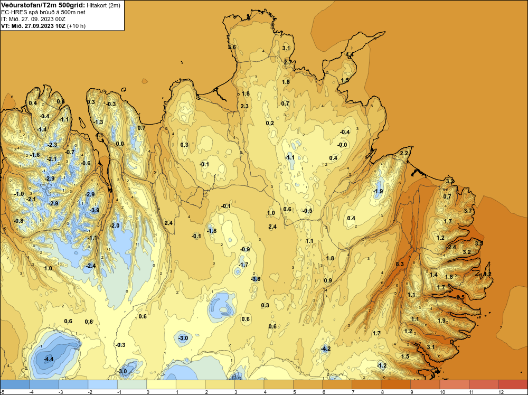This screenshot has height=395, width=528.
Task: Click the 4.1 temperature value
Action: coord(99,135)
